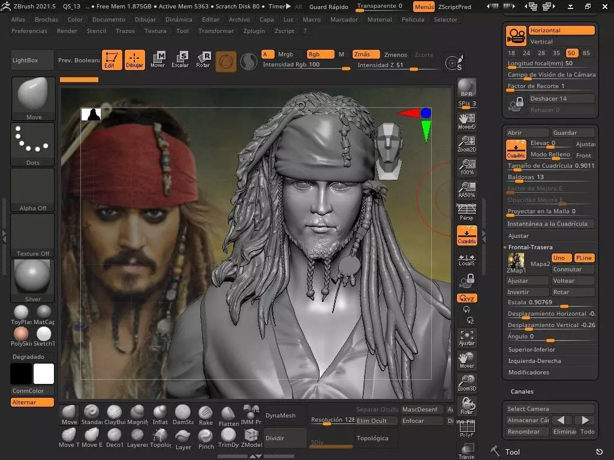Click the Alternar color button

[32, 402]
